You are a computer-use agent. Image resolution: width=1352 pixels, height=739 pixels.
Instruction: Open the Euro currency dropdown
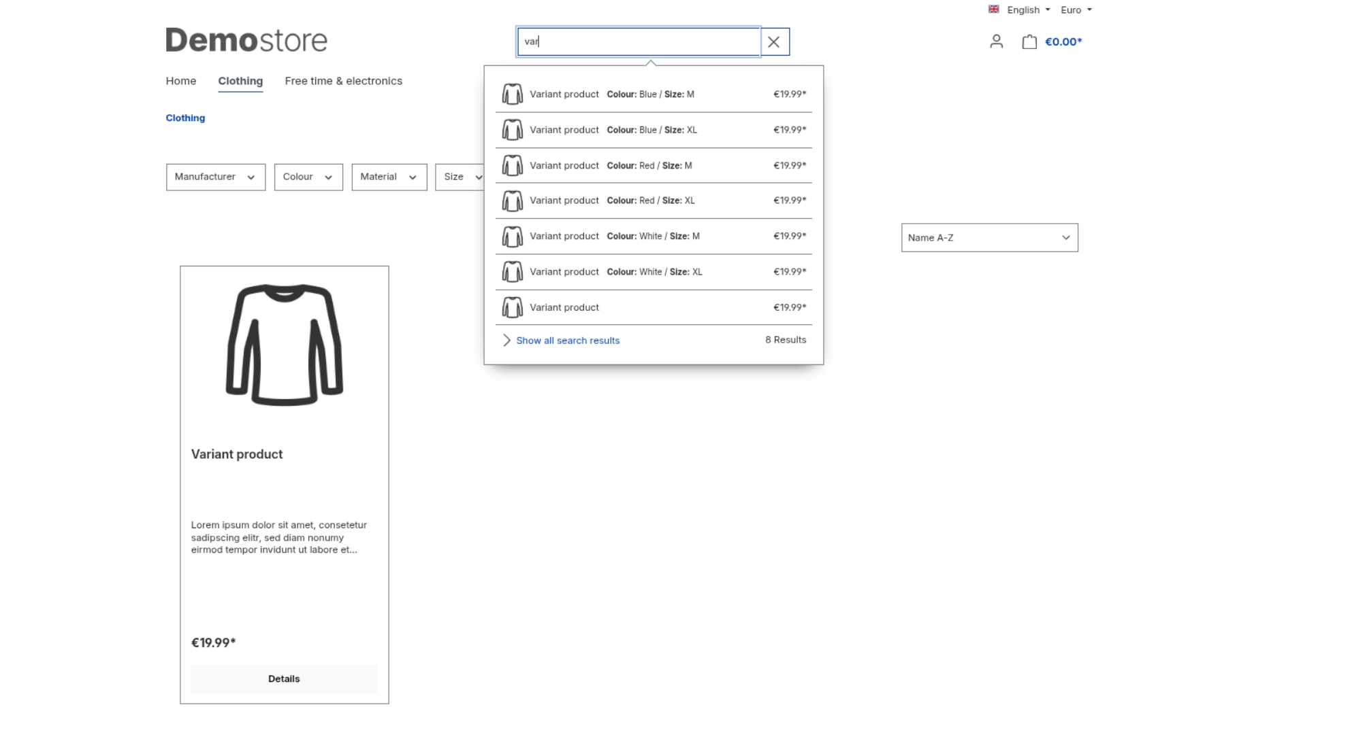pos(1076,10)
